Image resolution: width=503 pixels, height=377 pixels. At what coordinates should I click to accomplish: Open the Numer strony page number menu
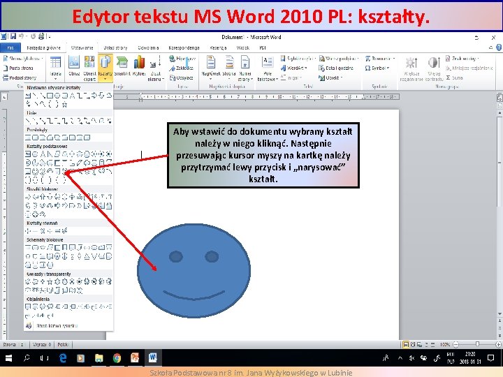click(x=245, y=68)
